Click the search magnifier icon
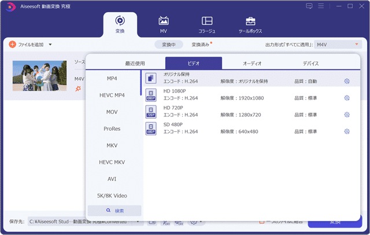 [x=108, y=210]
